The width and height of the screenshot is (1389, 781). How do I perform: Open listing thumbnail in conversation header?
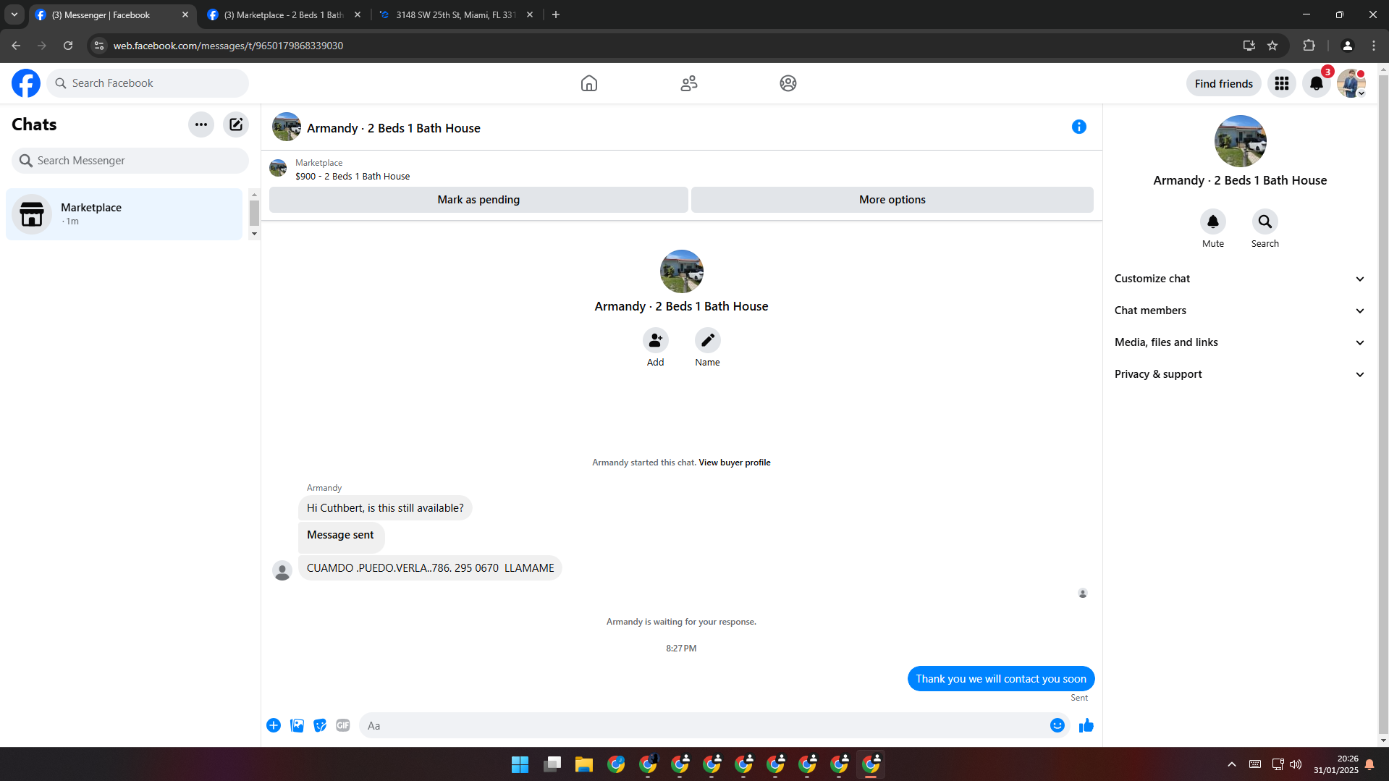287,127
